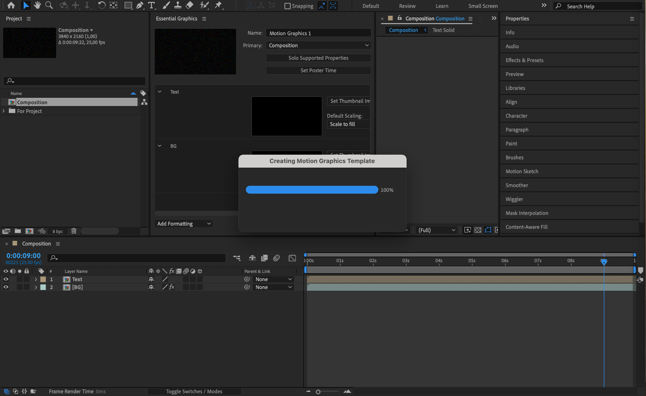
Task: Click the Set Poster Time button
Action: tap(318, 71)
